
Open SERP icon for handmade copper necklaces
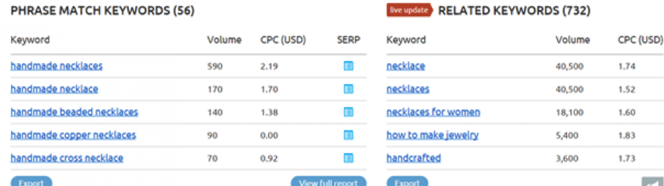pyautogui.click(x=348, y=135)
